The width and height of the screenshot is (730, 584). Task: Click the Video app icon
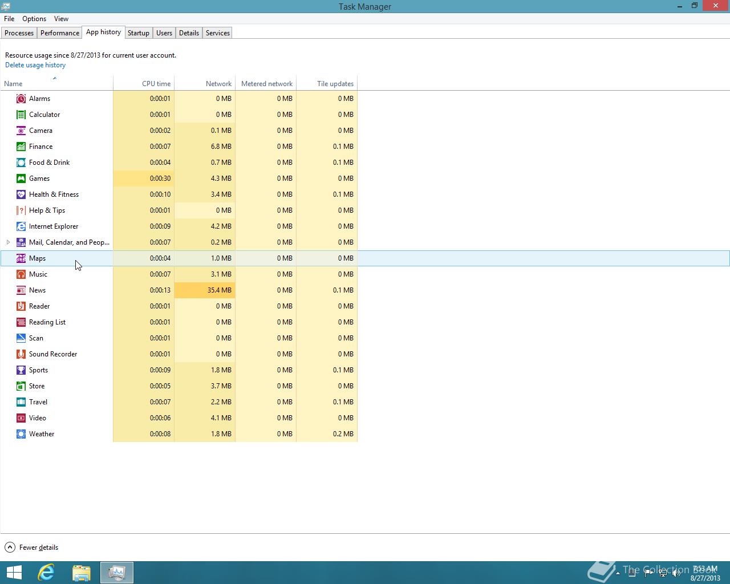(21, 418)
